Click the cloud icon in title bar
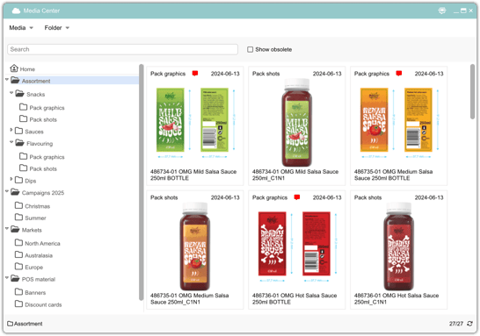 16,11
